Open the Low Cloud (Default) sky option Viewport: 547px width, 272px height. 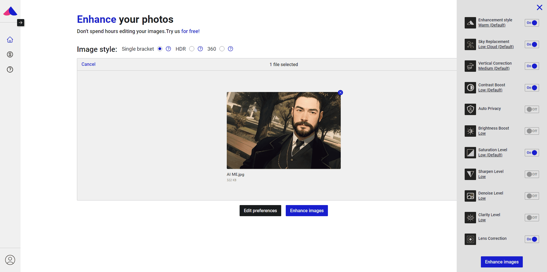pos(496,47)
